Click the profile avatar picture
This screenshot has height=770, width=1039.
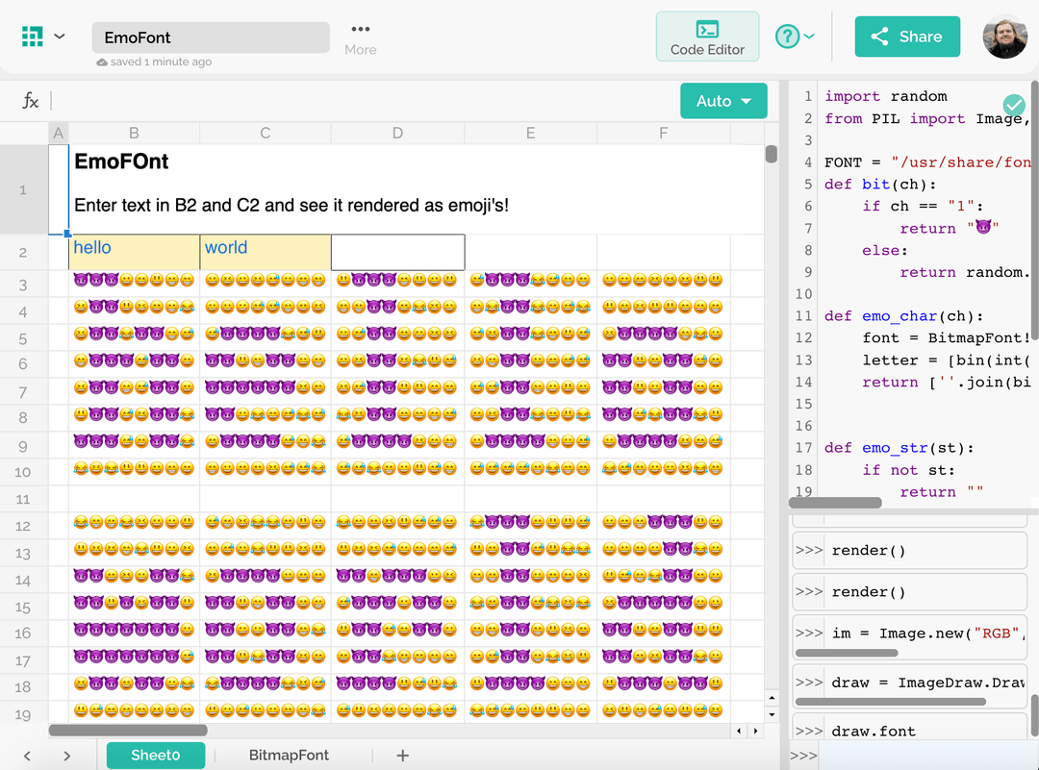pyautogui.click(x=1004, y=36)
